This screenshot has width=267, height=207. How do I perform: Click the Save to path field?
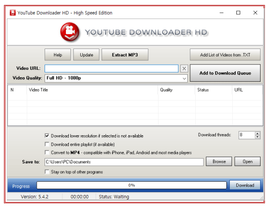point(124,162)
